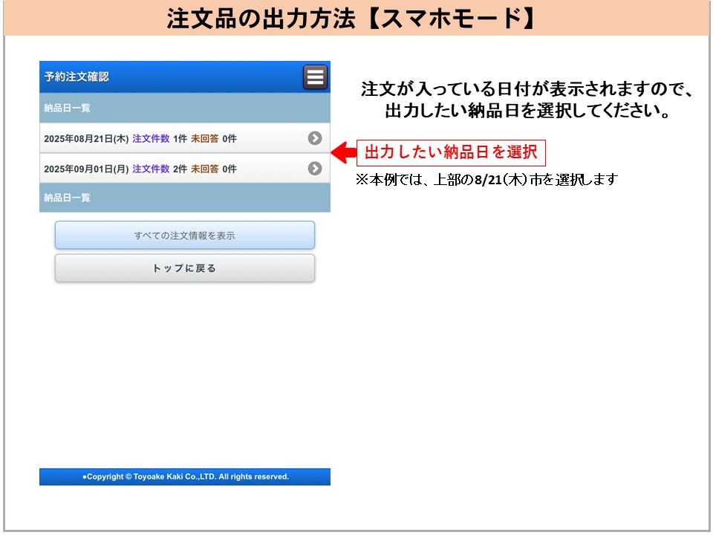Click the Toyoake Kaki copyright footer
Viewport: 713px width, 535px height.
click(185, 477)
